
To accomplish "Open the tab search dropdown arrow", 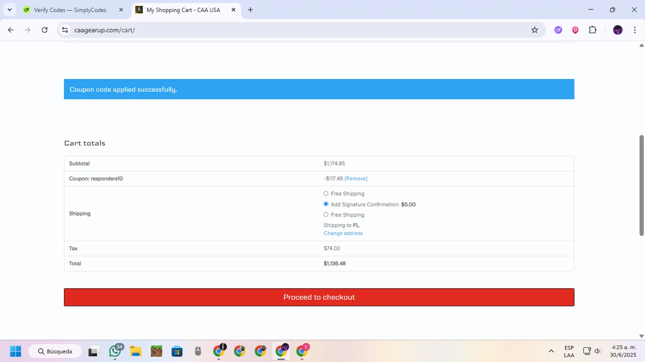I will [x=9, y=10].
